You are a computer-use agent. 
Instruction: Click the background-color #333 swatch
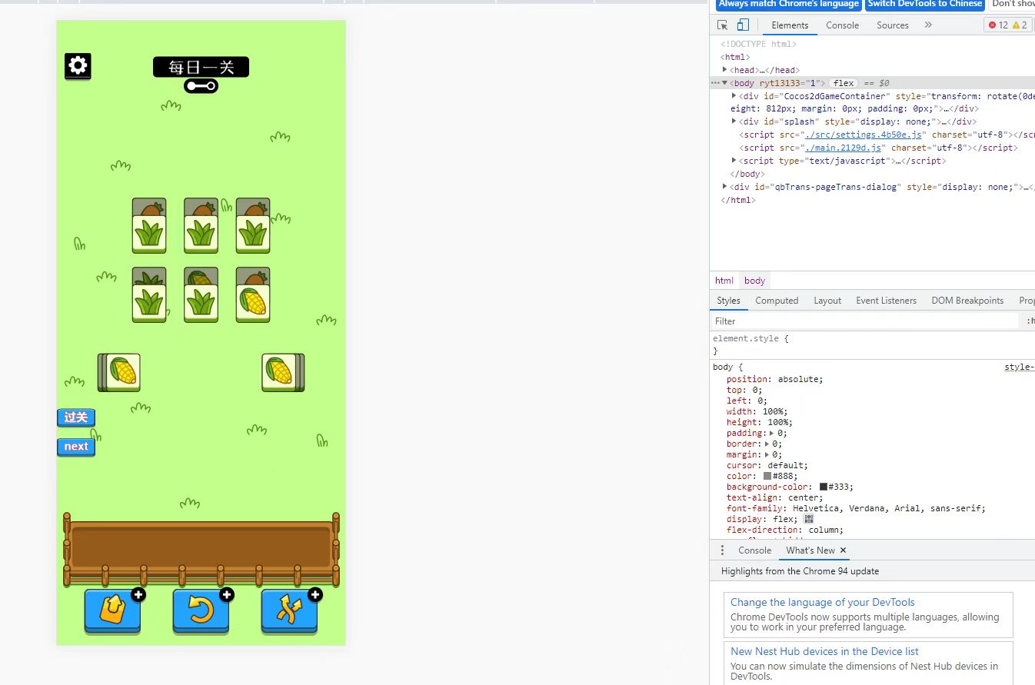coord(824,487)
